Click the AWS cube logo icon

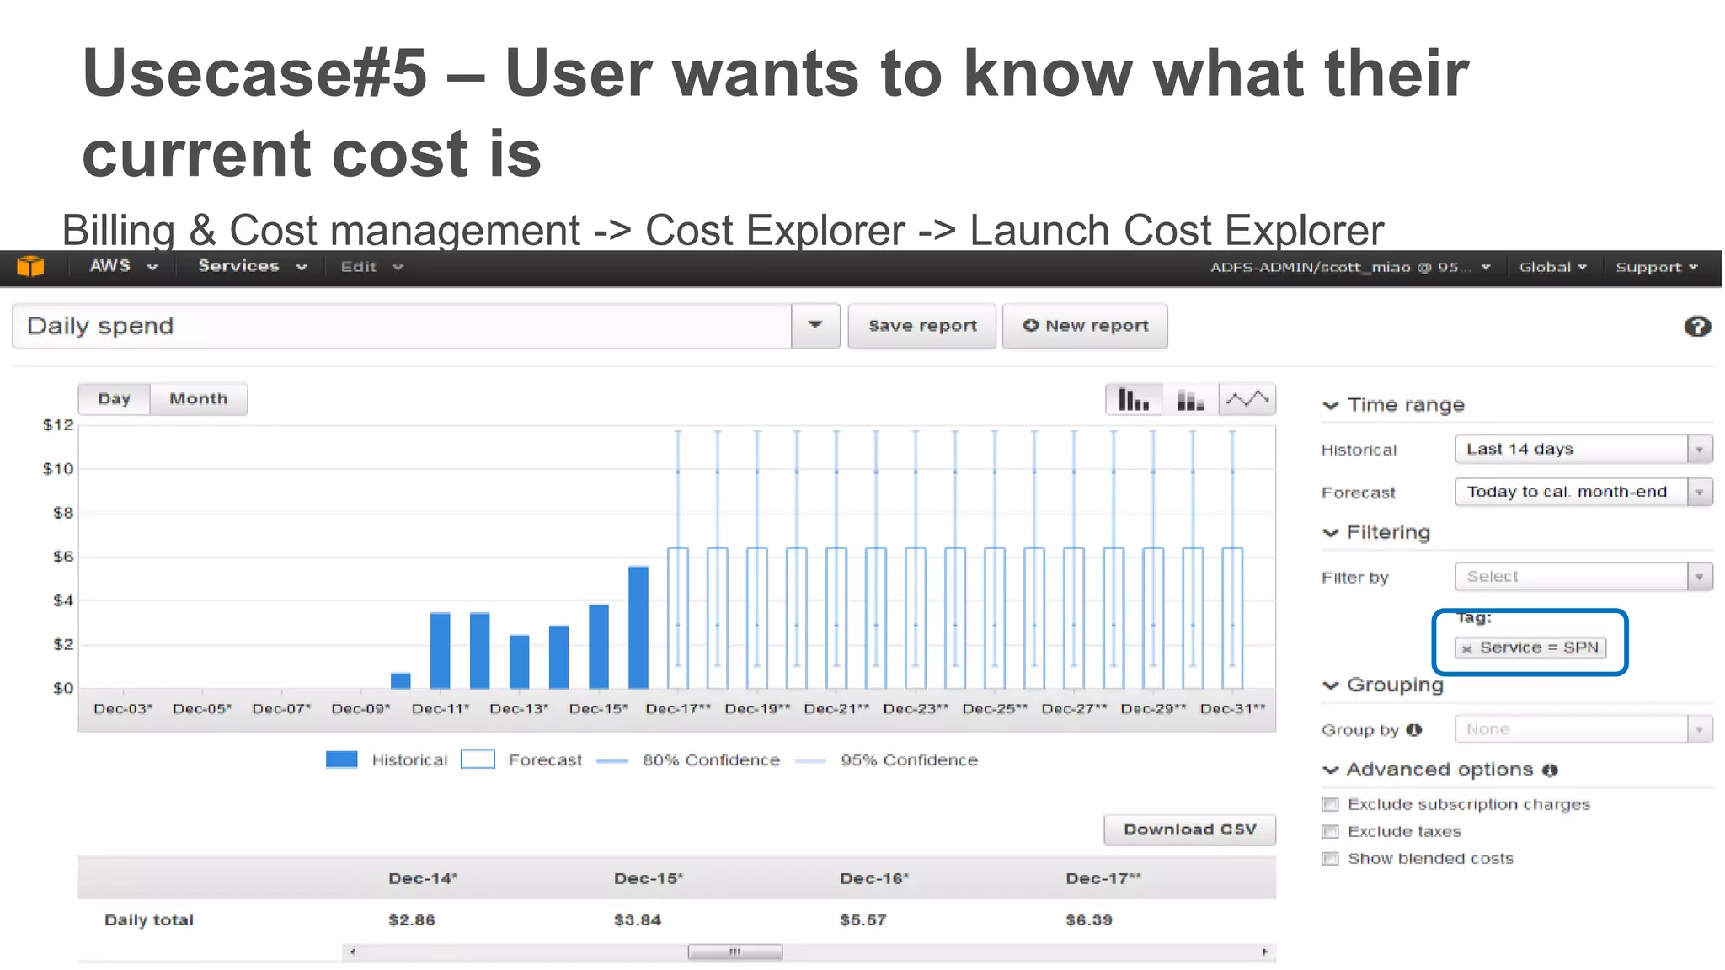(x=30, y=267)
